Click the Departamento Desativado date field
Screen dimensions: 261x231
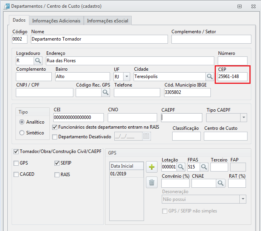[128, 136]
